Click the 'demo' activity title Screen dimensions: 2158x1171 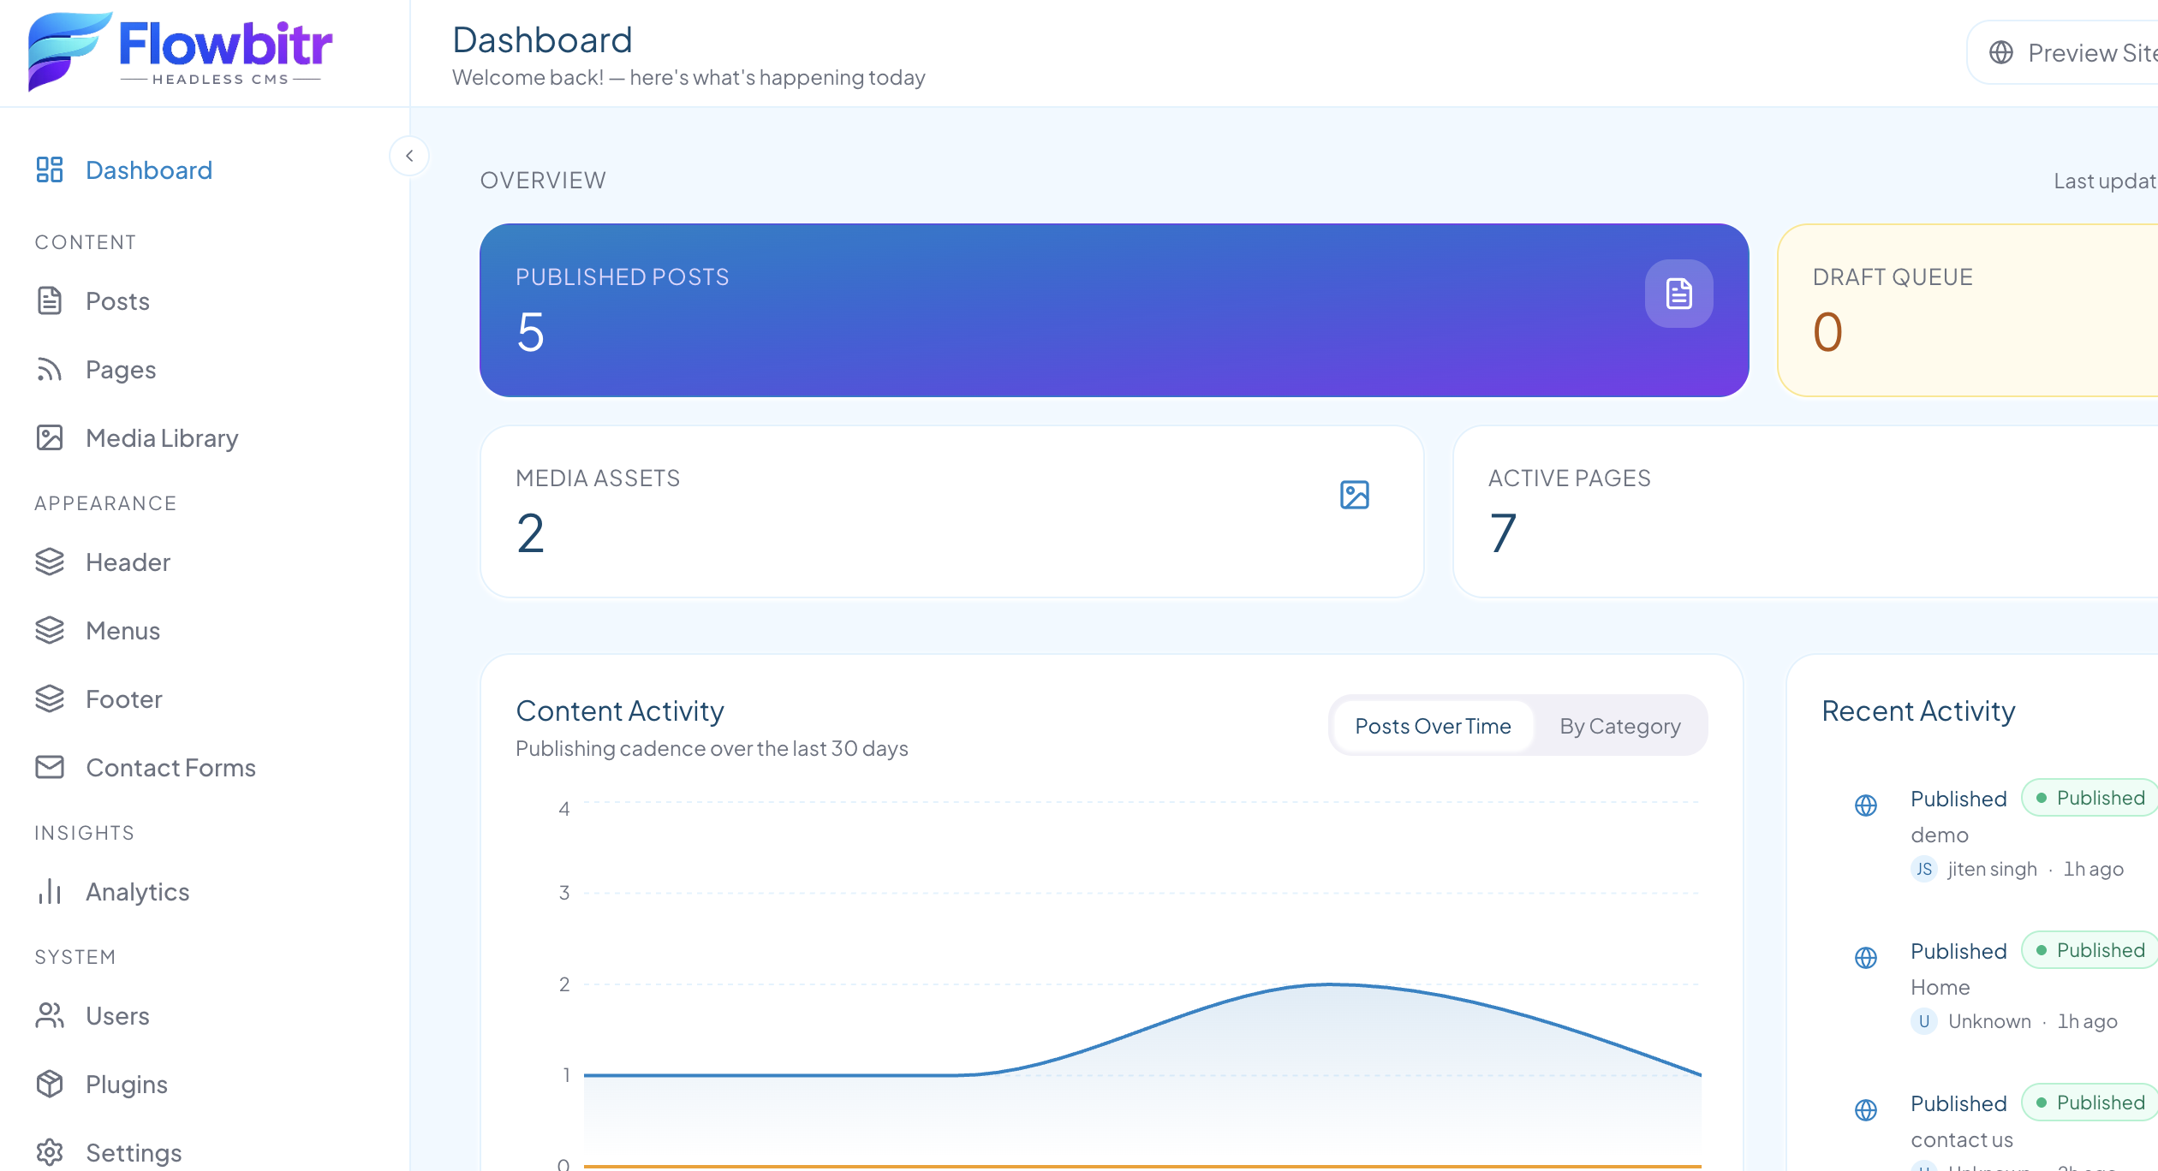[1940, 835]
